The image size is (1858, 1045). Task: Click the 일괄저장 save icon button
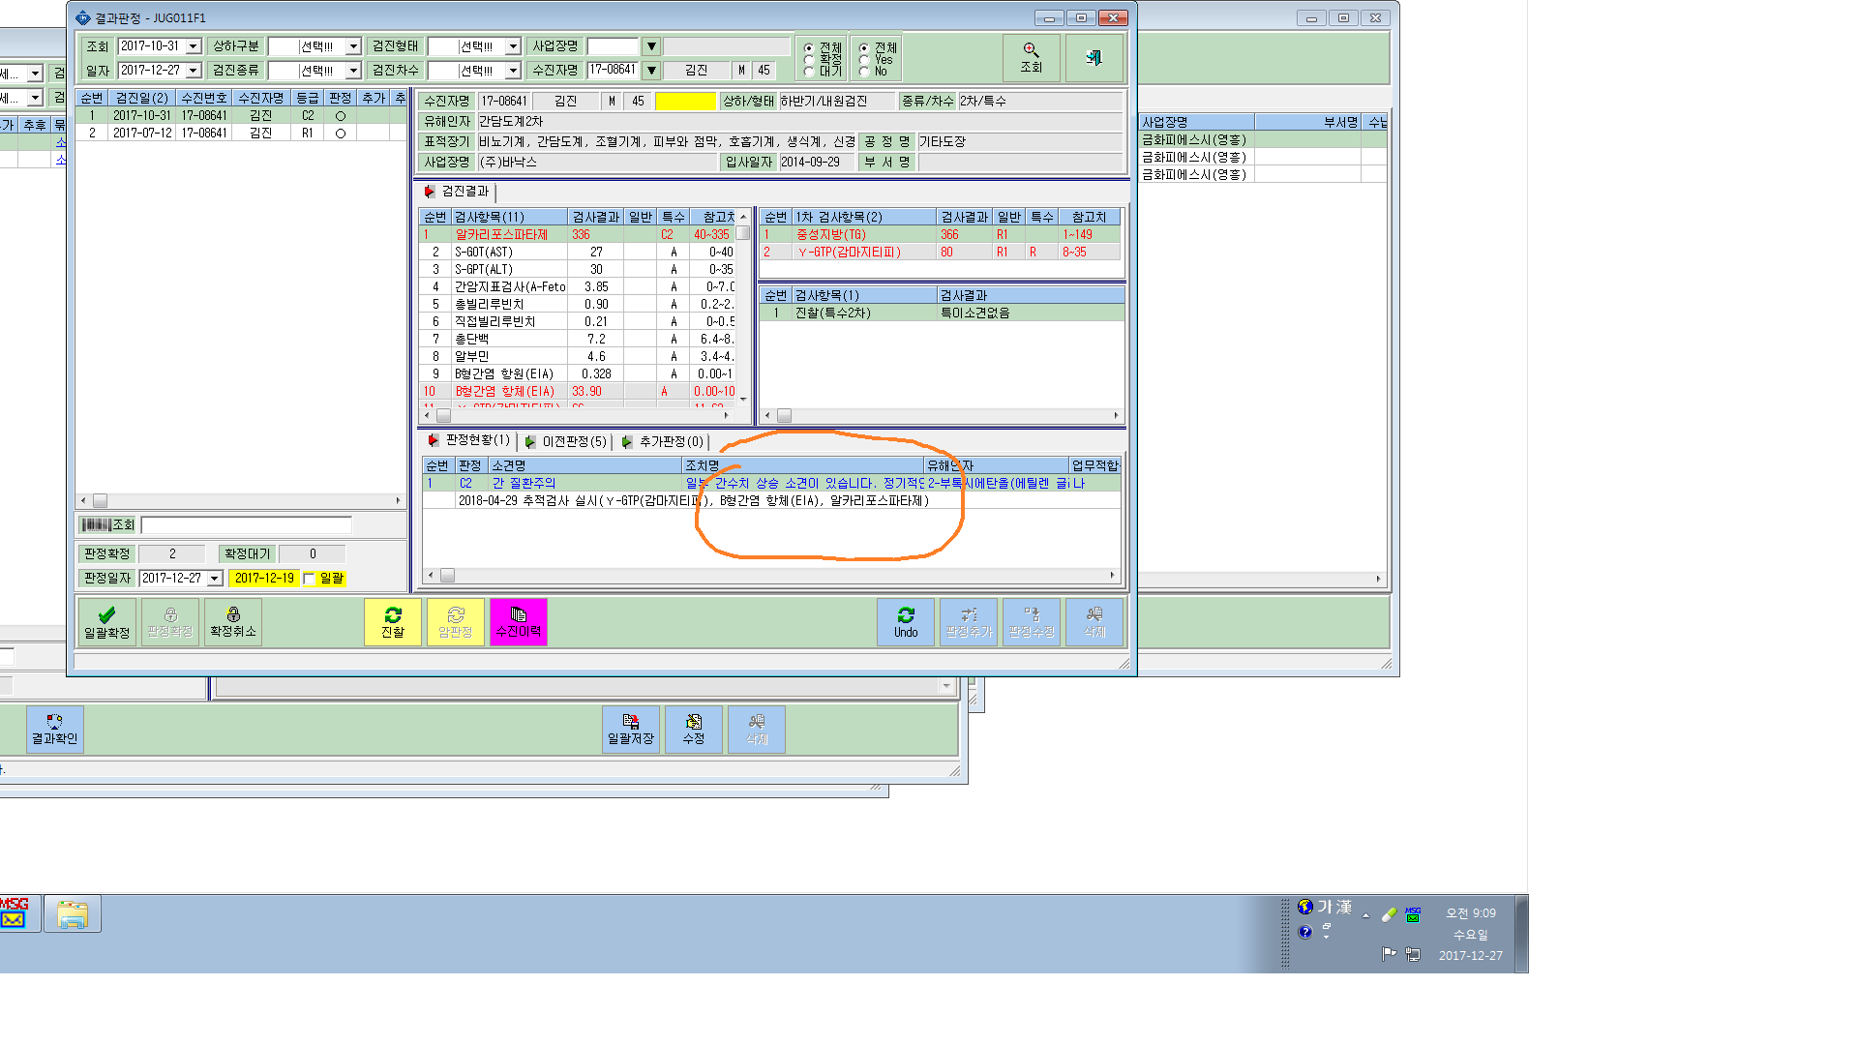tap(631, 730)
